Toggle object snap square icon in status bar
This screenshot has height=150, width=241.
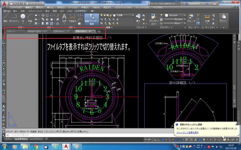[x=180, y=139]
